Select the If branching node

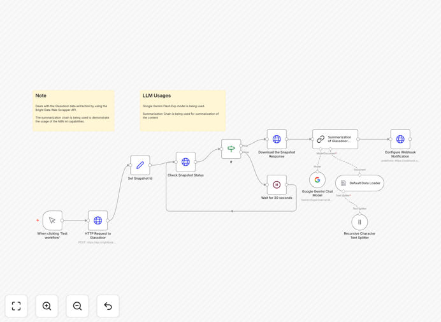231,149
